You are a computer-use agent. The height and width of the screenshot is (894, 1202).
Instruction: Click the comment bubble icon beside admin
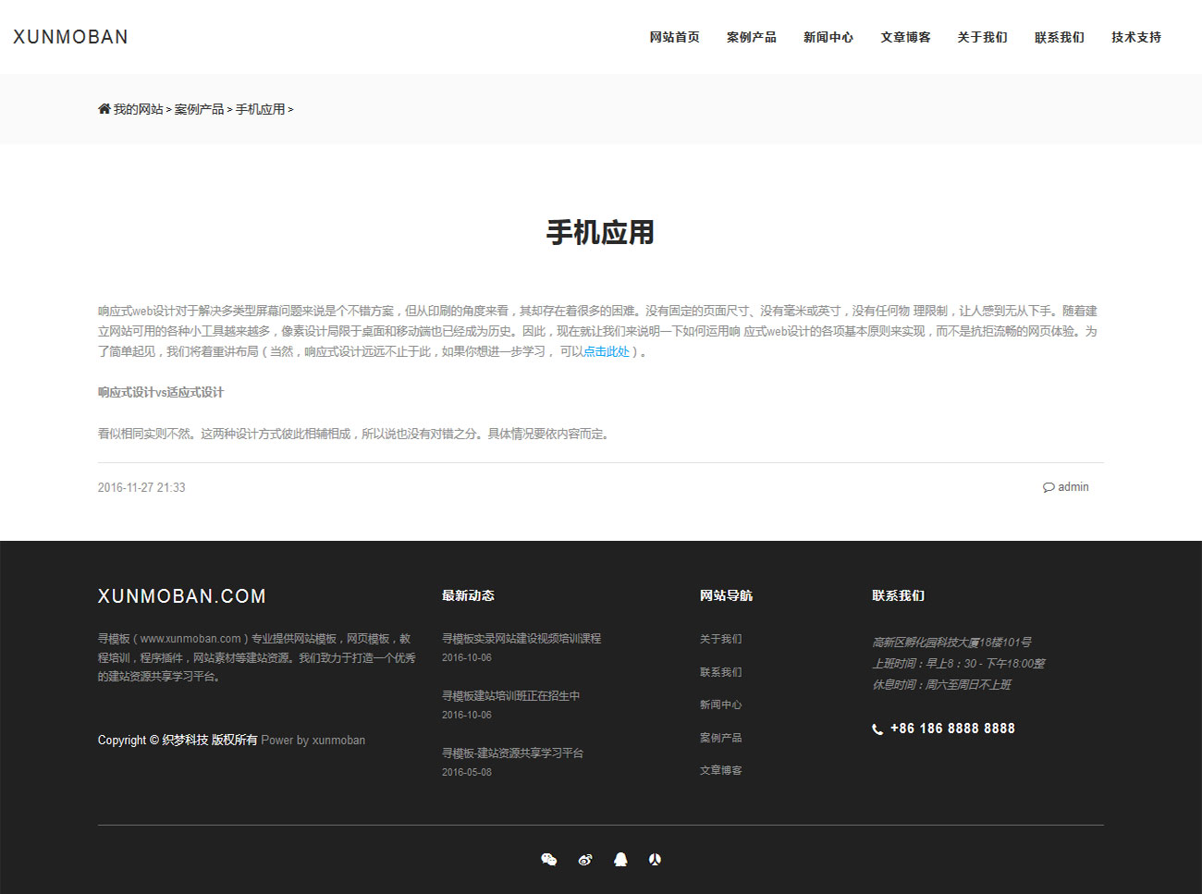1049,487
